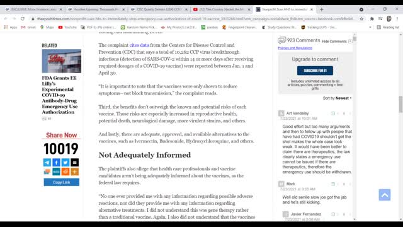Show more bookmarks overflow arrow
403x227 pixels.
tap(370, 27)
